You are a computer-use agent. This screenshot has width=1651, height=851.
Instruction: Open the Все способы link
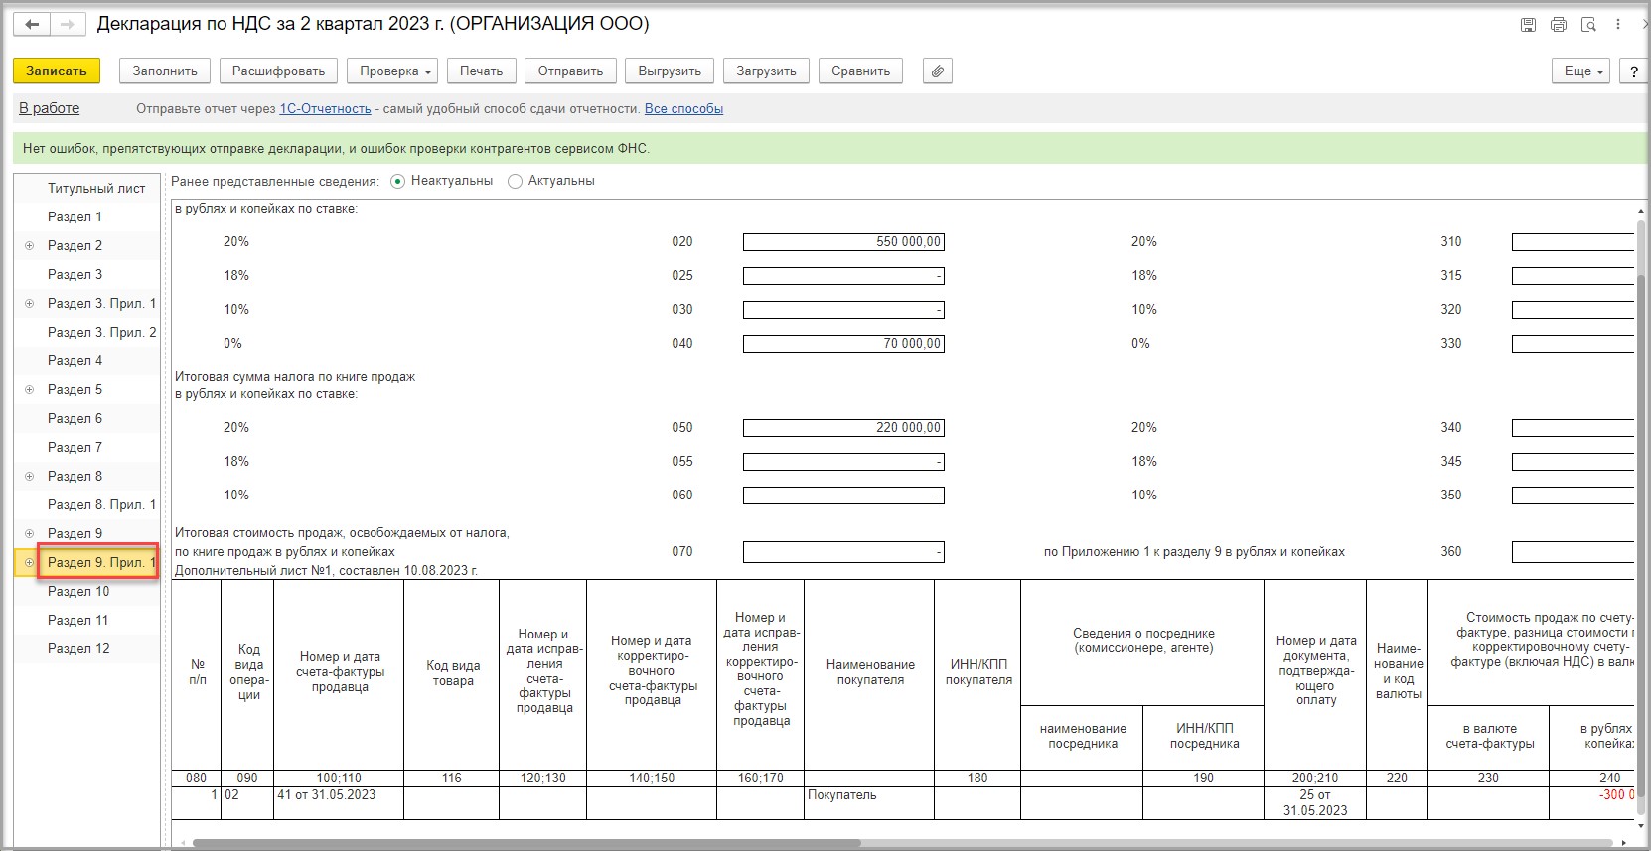(x=683, y=109)
